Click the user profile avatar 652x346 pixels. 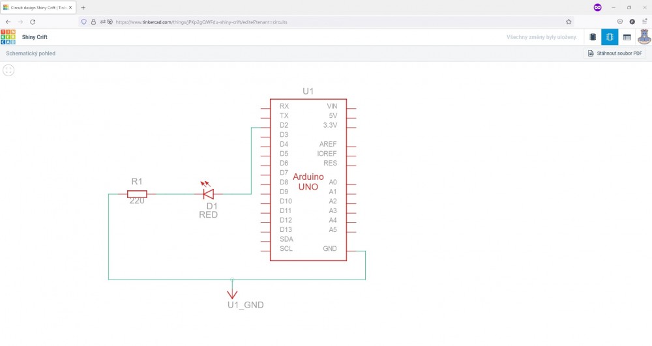643,37
